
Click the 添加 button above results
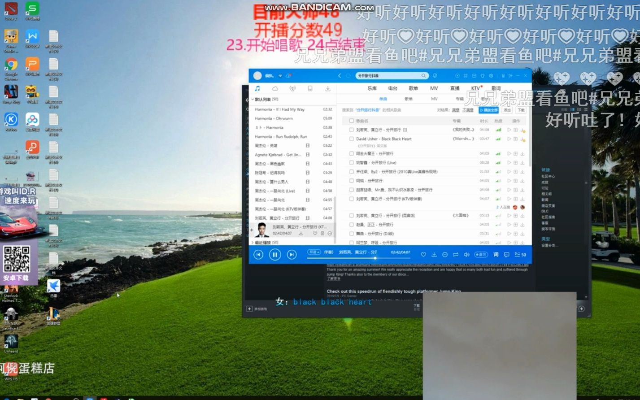[x=507, y=110]
